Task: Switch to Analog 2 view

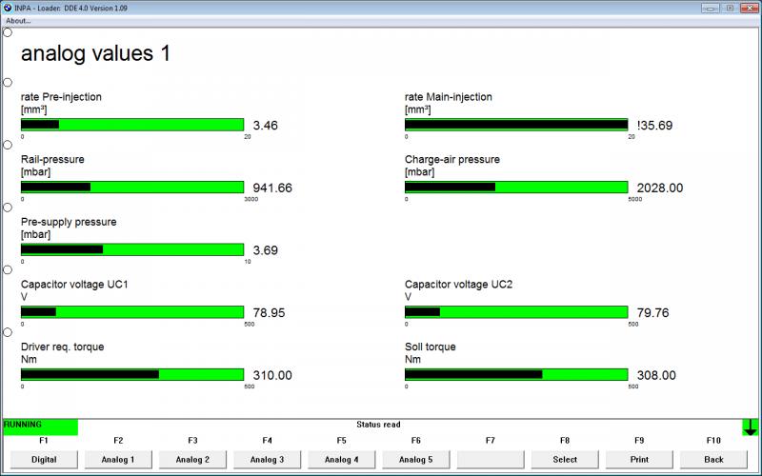Action: coord(192,459)
